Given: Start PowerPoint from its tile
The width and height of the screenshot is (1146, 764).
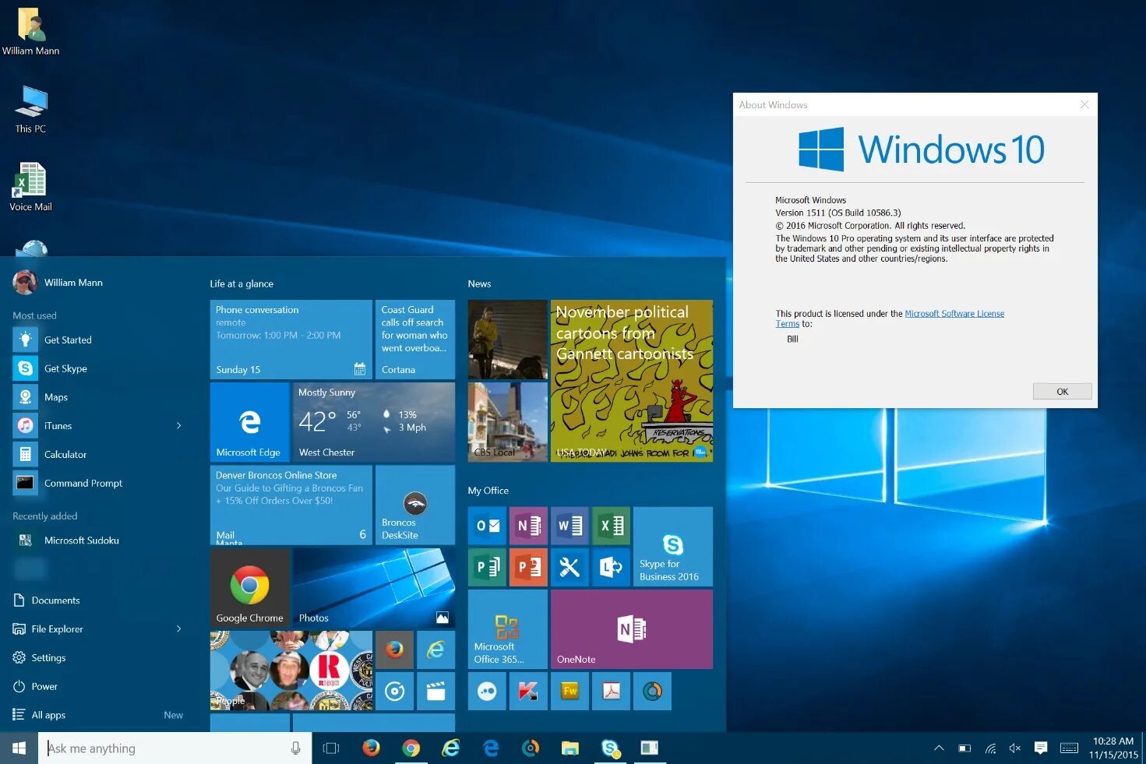Looking at the screenshot, I should coord(528,567).
